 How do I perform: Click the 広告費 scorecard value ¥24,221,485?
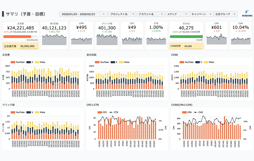click(x=21, y=28)
